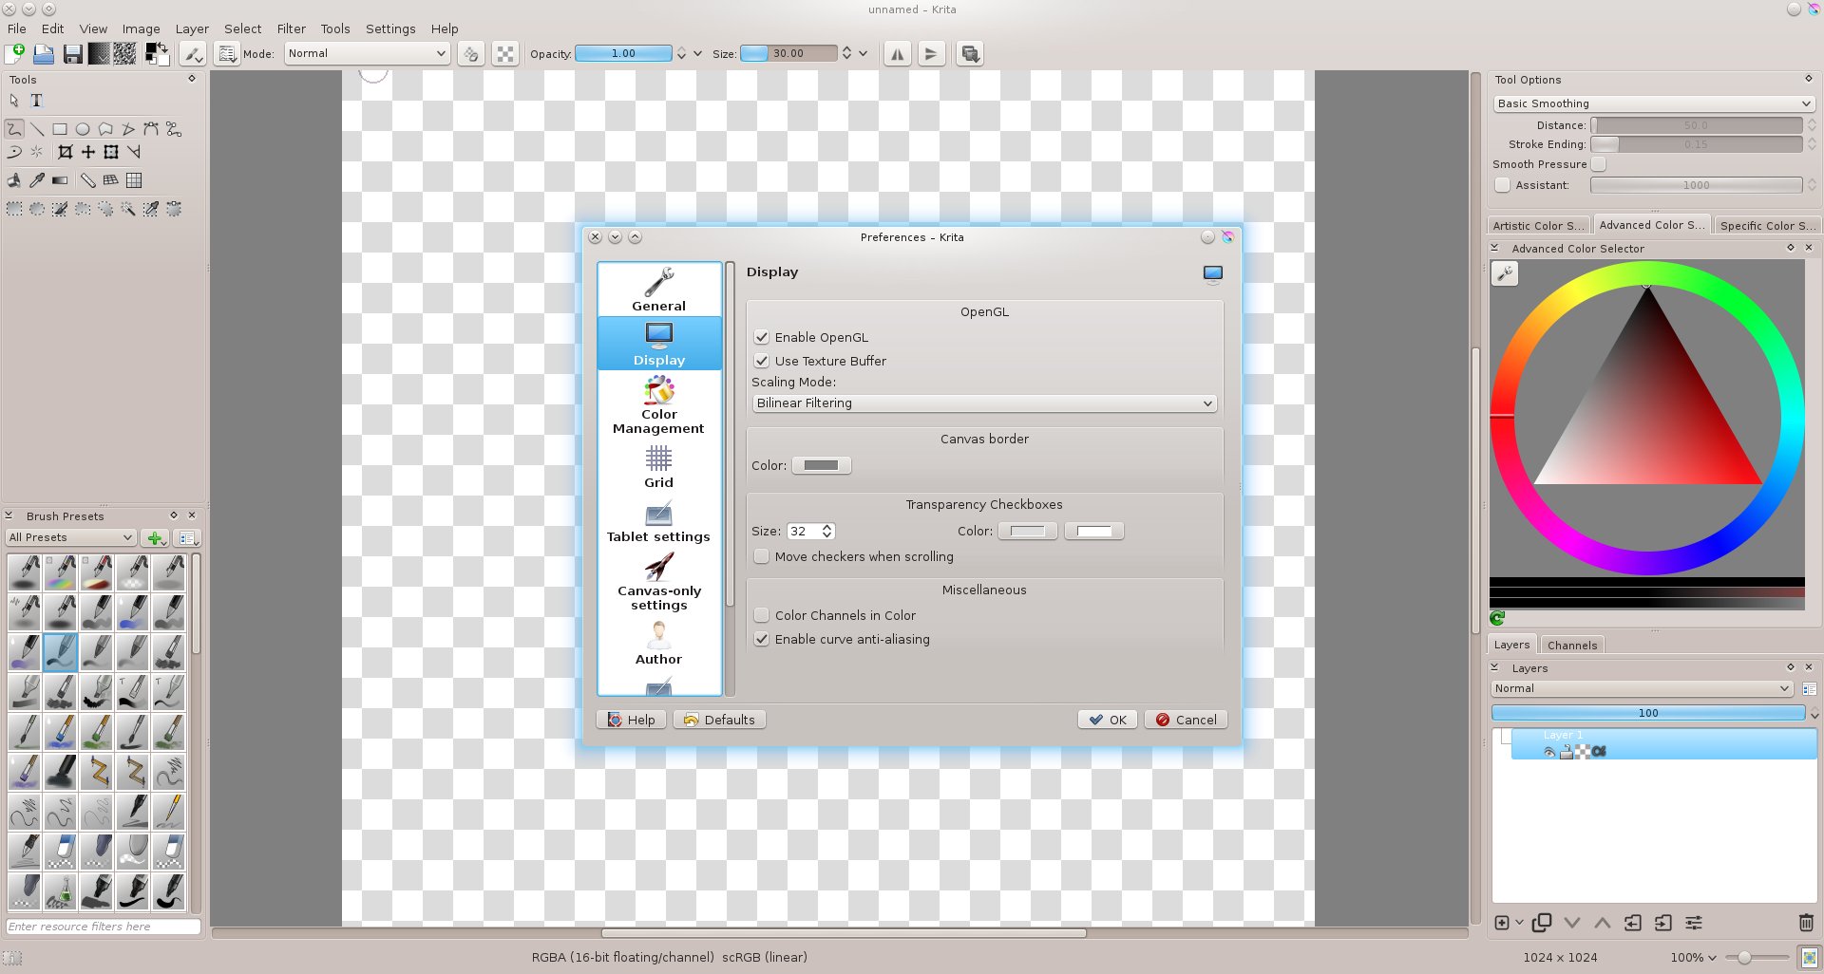The width and height of the screenshot is (1824, 974).
Task: Enable Color Channels in Color
Action: [762, 615]
